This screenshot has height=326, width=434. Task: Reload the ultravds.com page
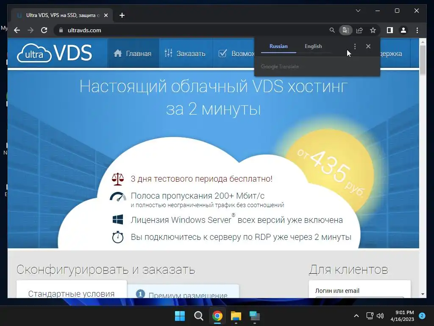point(44,30)
